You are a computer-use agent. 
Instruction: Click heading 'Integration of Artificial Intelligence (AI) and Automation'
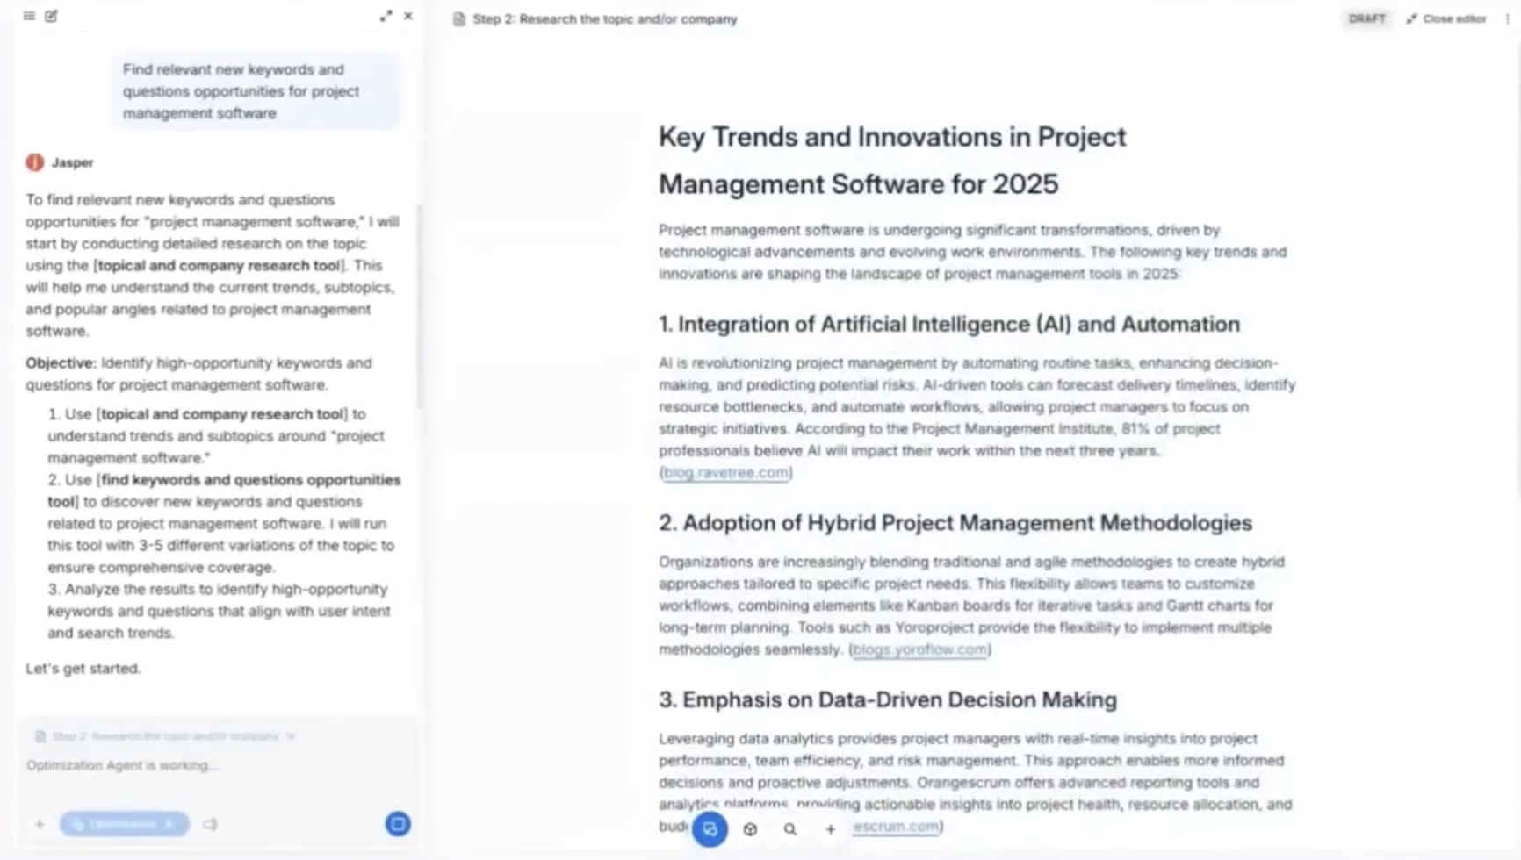click(x=949, y=324)
